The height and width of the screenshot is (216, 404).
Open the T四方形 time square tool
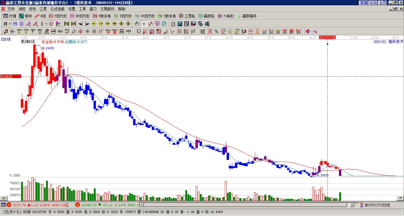pyautogui.click(x=123, y=16)
